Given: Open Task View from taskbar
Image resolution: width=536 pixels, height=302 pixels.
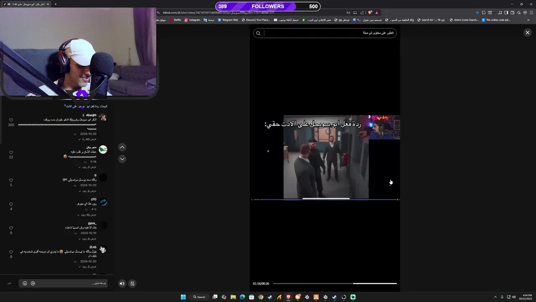Looking at the screenshot, I should pos(215,297).
